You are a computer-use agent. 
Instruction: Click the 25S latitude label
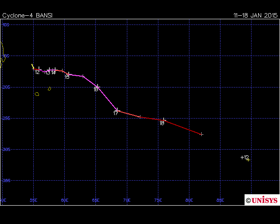tap(6, 118)
